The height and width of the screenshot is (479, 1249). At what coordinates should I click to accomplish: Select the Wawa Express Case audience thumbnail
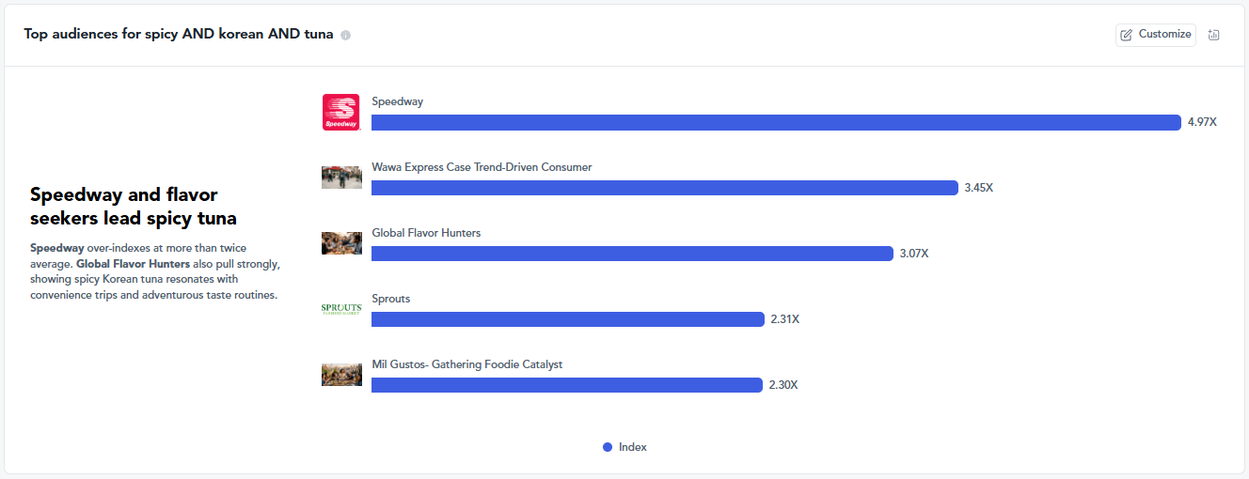pyautogui.click(x=341, y=178)
